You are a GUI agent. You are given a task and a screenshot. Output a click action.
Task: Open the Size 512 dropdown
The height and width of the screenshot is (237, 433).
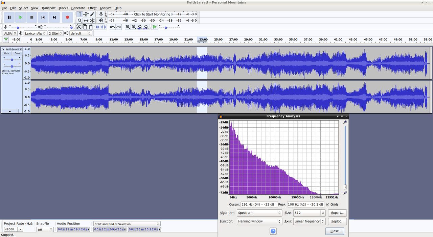309,213
